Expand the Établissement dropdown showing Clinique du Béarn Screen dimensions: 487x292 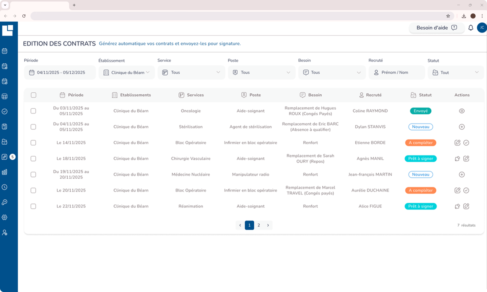[x=127, y=73]
